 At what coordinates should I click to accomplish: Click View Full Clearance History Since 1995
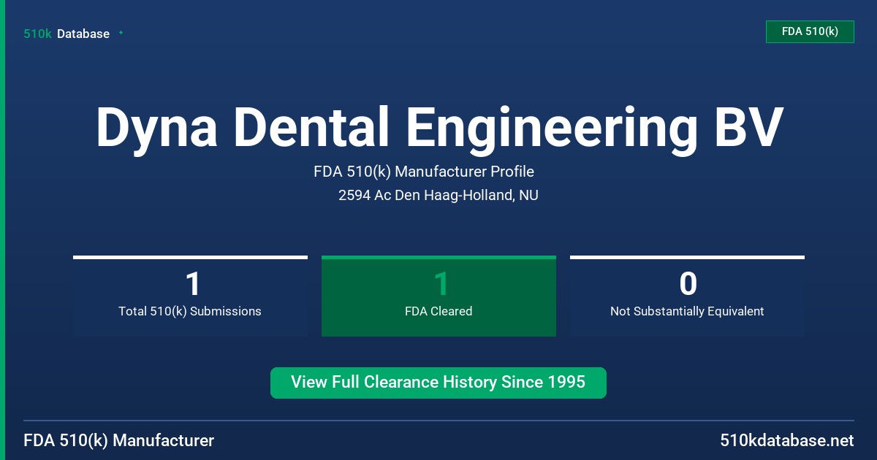point(438,383)
